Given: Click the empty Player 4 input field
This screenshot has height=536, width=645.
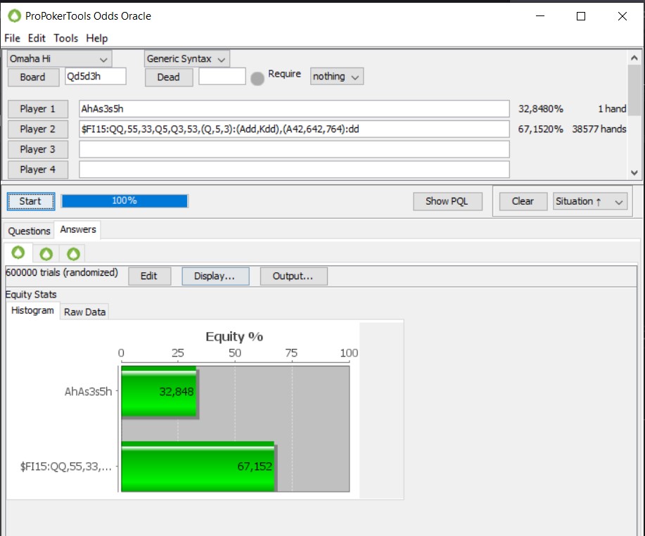Looking at the screenshot, I should (294, 170).
